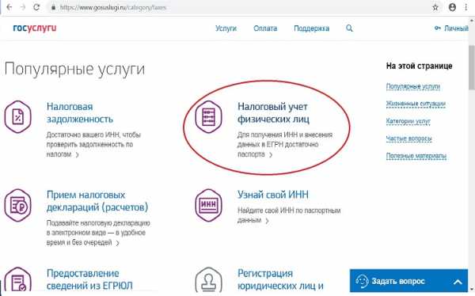Screen dimensions: 475x296
Task: Click the support face icon in Задать вопрос
Action: point(362,281)
